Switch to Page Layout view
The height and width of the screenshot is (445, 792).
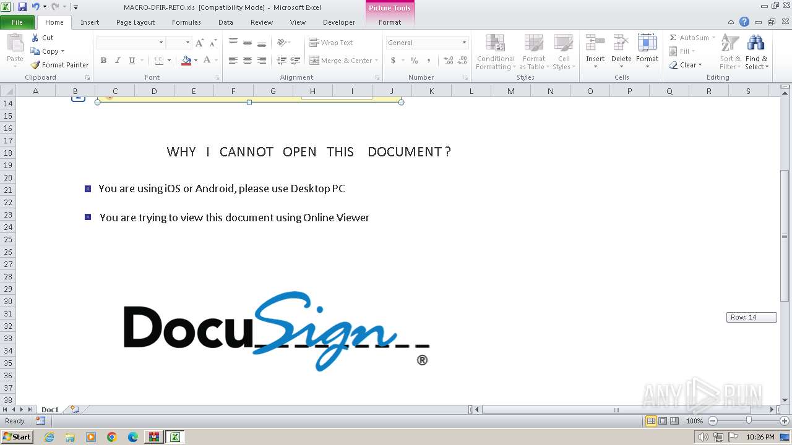click(x=663, y=421)
